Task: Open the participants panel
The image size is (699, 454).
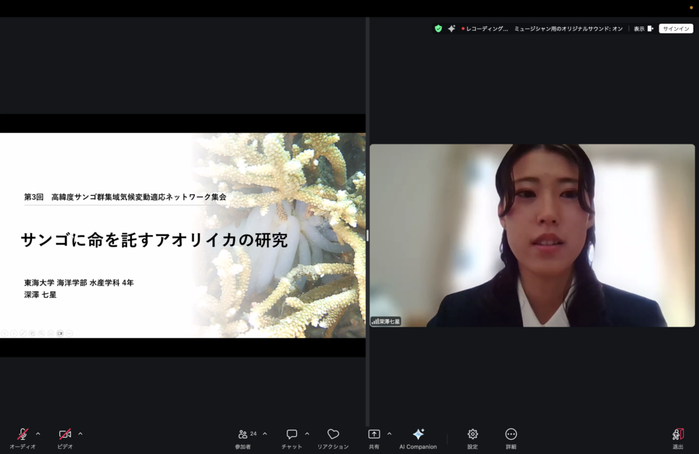Action: coord(243,434)
